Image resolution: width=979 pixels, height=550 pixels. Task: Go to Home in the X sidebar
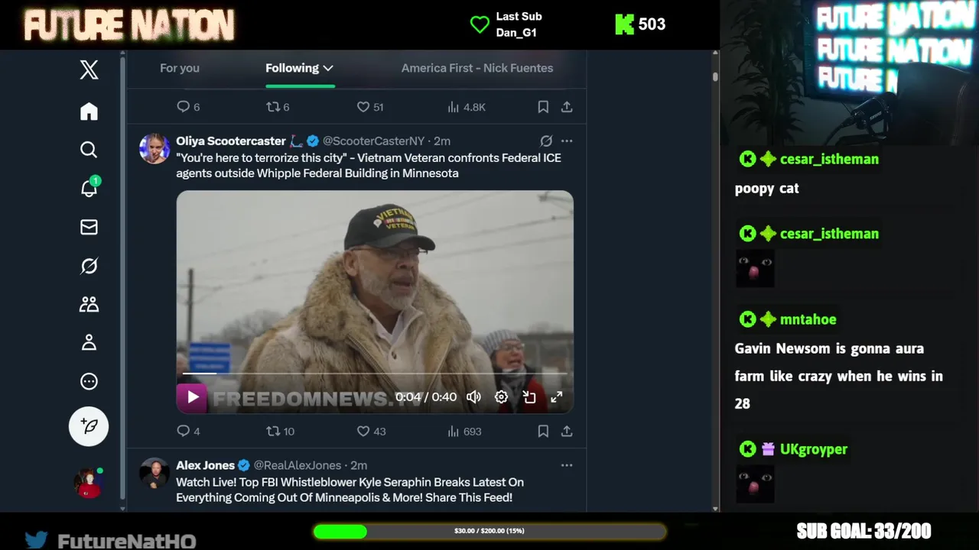tap(89, 112)
